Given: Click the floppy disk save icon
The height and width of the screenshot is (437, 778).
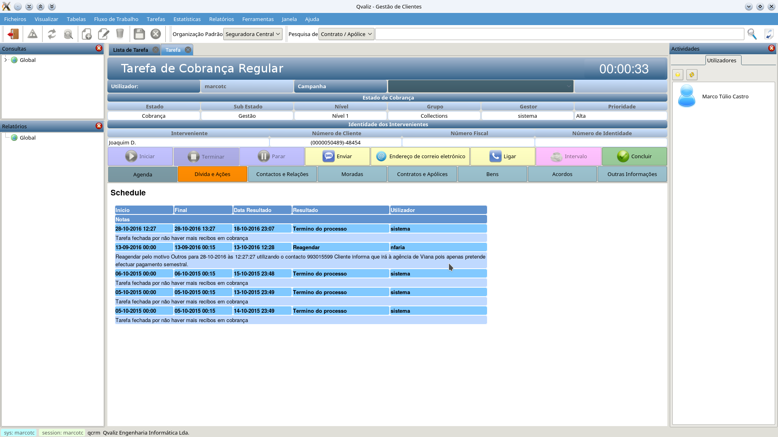Looking at the screenshot, I should (x=139, y=34).
